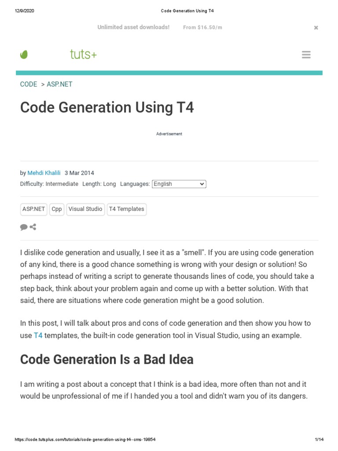Click the Envato leaf logo icon
The height and width of the screenshot is (451, 338).
pyautogui.click(x=24, y=55)
